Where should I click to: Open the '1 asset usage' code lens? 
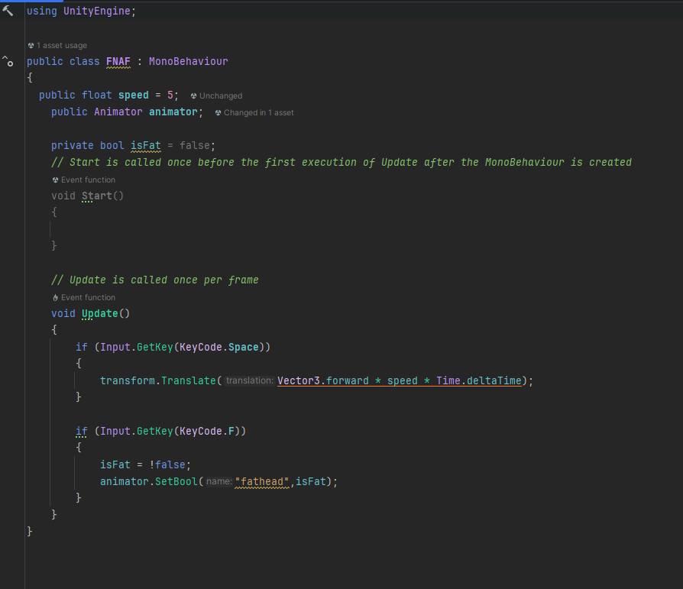(61, 45)
